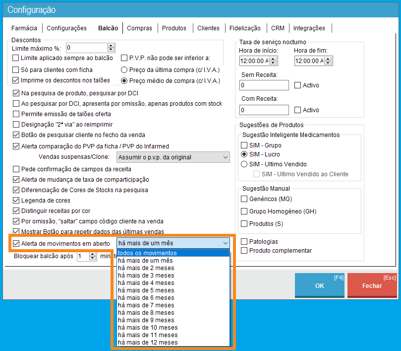
Task: Click the Sem Receita input field
Action: [264, 85]
